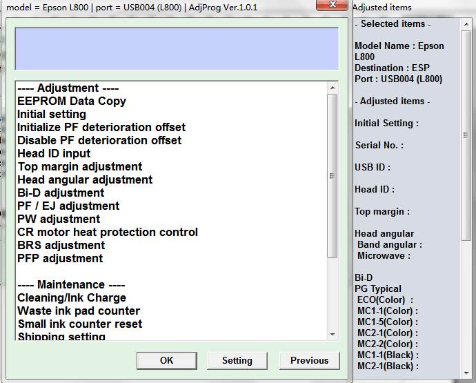Select Head angular adjustment
The width and height of the screenshot is (476, 383).
[85, 180]
